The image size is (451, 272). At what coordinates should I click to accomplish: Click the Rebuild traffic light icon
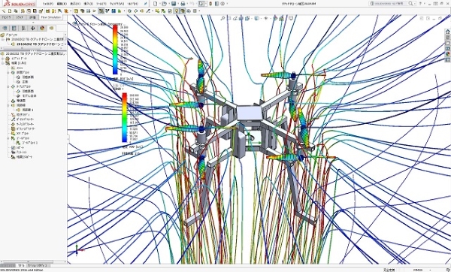click(210, 4)
